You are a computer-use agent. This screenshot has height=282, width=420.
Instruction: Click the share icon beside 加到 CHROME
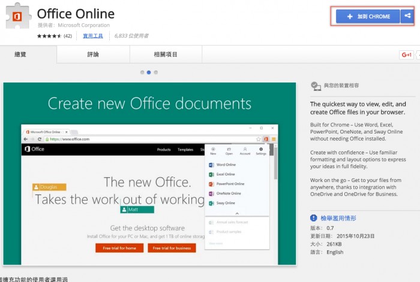(x=407, y=16)
